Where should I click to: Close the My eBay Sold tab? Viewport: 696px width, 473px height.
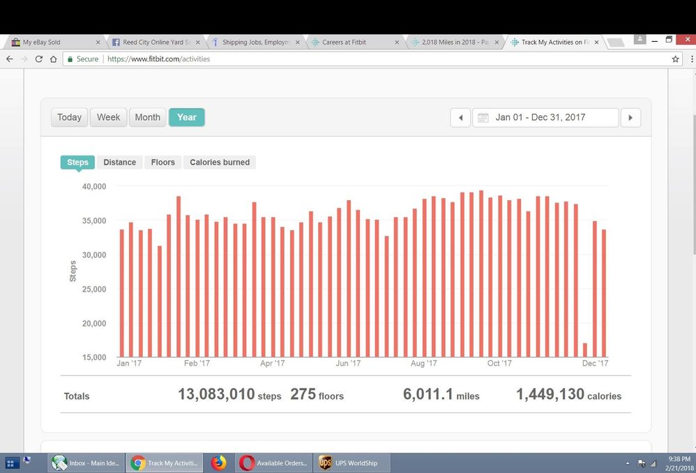(98, 42)
